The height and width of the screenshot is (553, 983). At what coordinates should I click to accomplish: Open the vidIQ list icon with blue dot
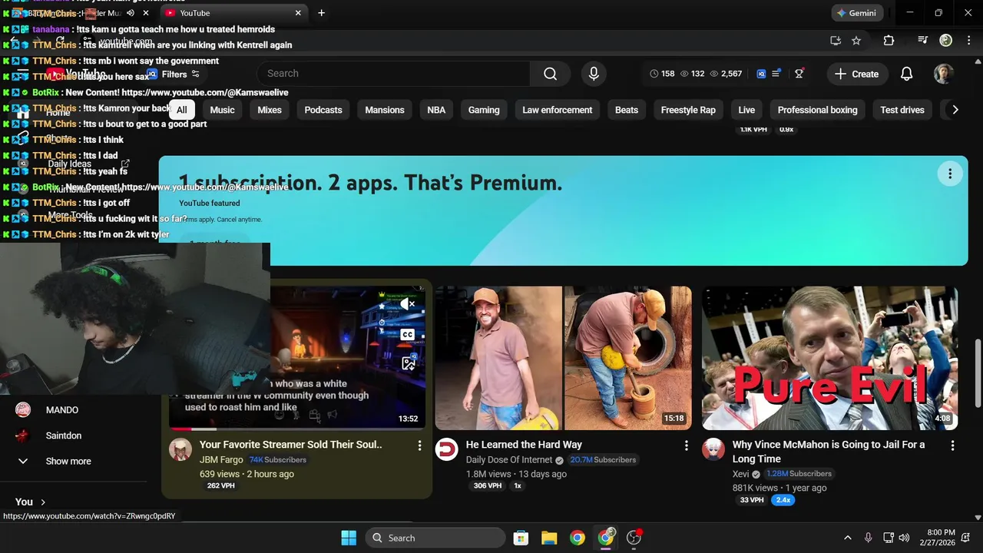(776, 74)
